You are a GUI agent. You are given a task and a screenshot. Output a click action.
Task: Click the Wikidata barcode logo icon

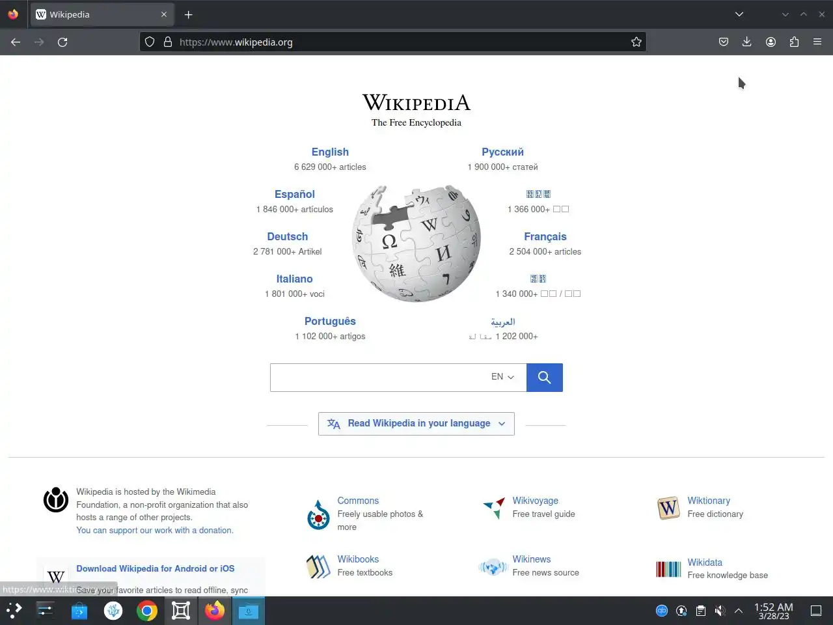[x=668, y=570]
